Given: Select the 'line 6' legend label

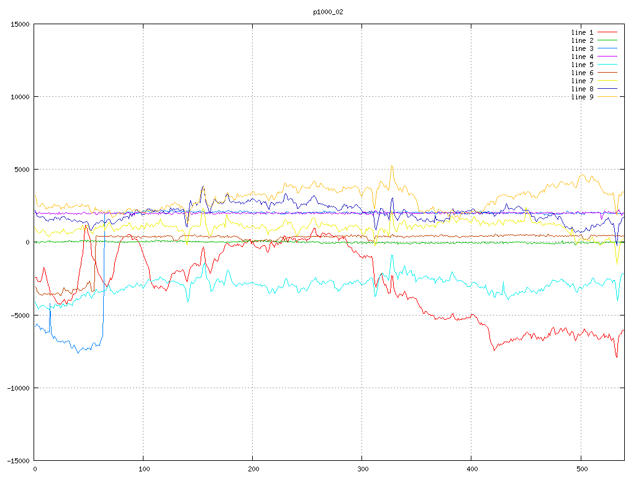Looking at the screenshot, I should (582, 73).
